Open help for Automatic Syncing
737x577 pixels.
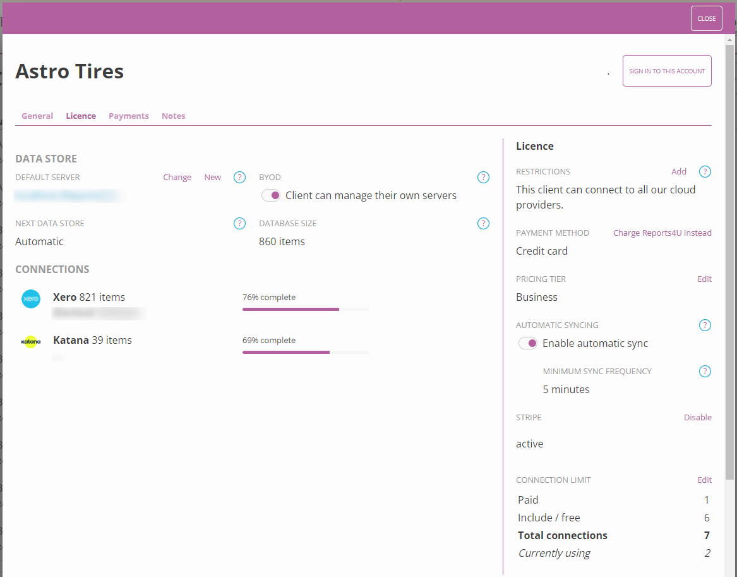click(705, 325)
